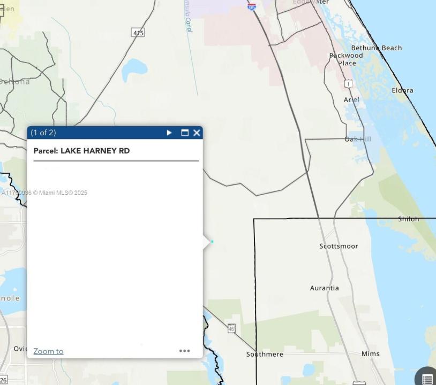Screen dimensions: 436x385
Task: Click the Interstate 95 shield icon
Action: 252,6
